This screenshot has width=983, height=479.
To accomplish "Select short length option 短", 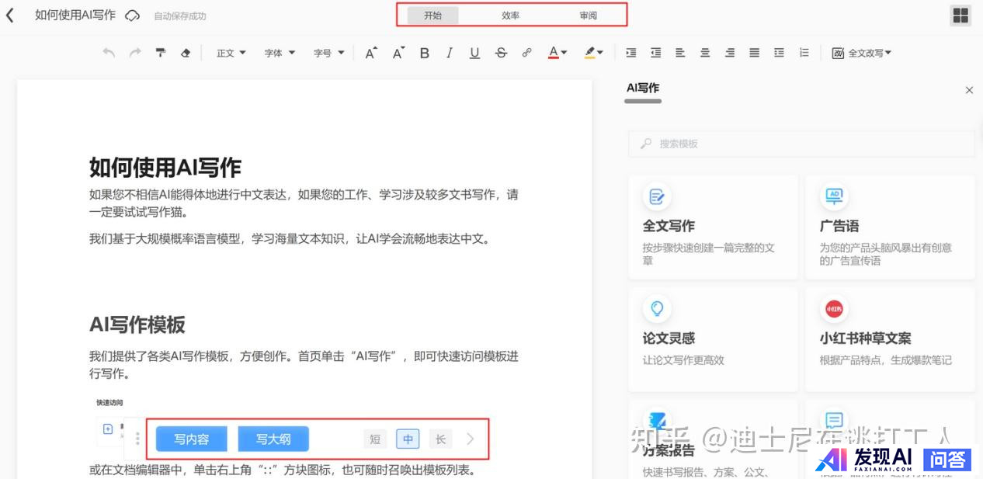I will pyautogui.click(x=375, y=439).
